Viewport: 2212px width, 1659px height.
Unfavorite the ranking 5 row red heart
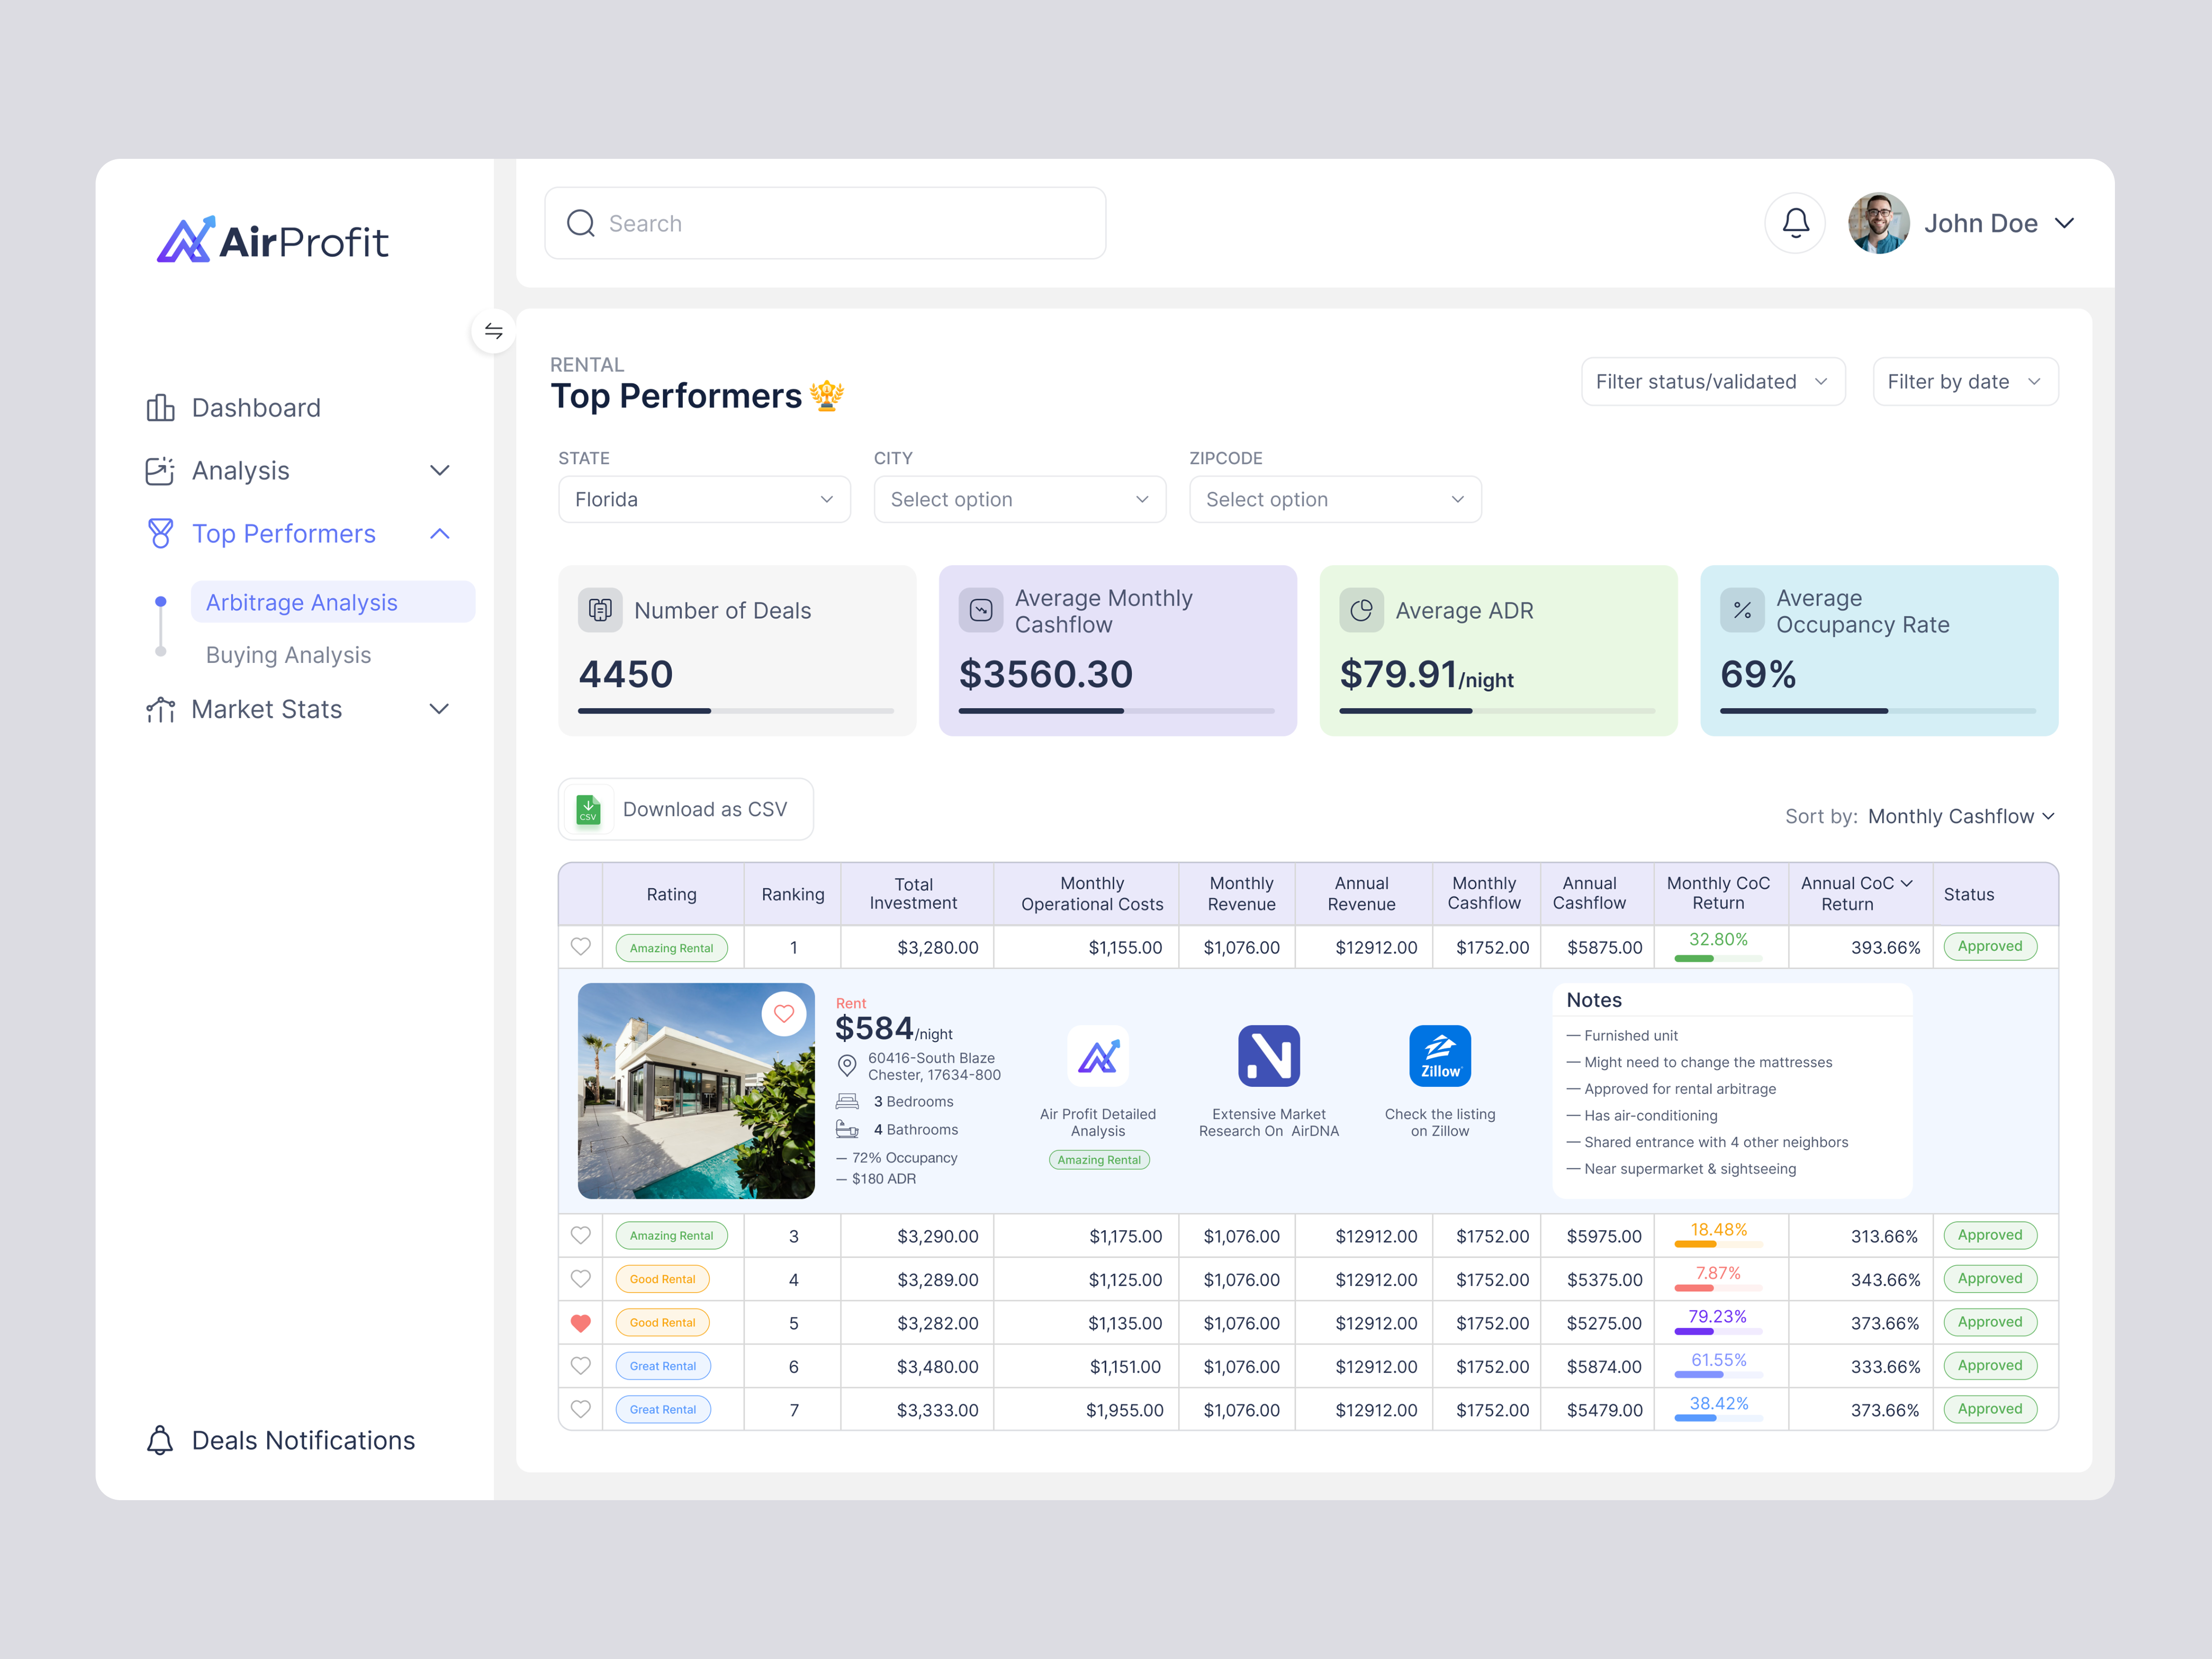click(x=581, y=1322)
